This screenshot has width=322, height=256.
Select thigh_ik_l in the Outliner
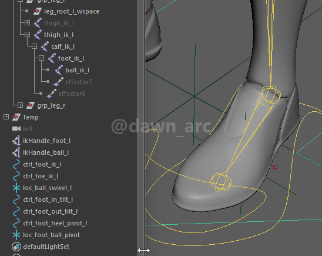[59, 35]
